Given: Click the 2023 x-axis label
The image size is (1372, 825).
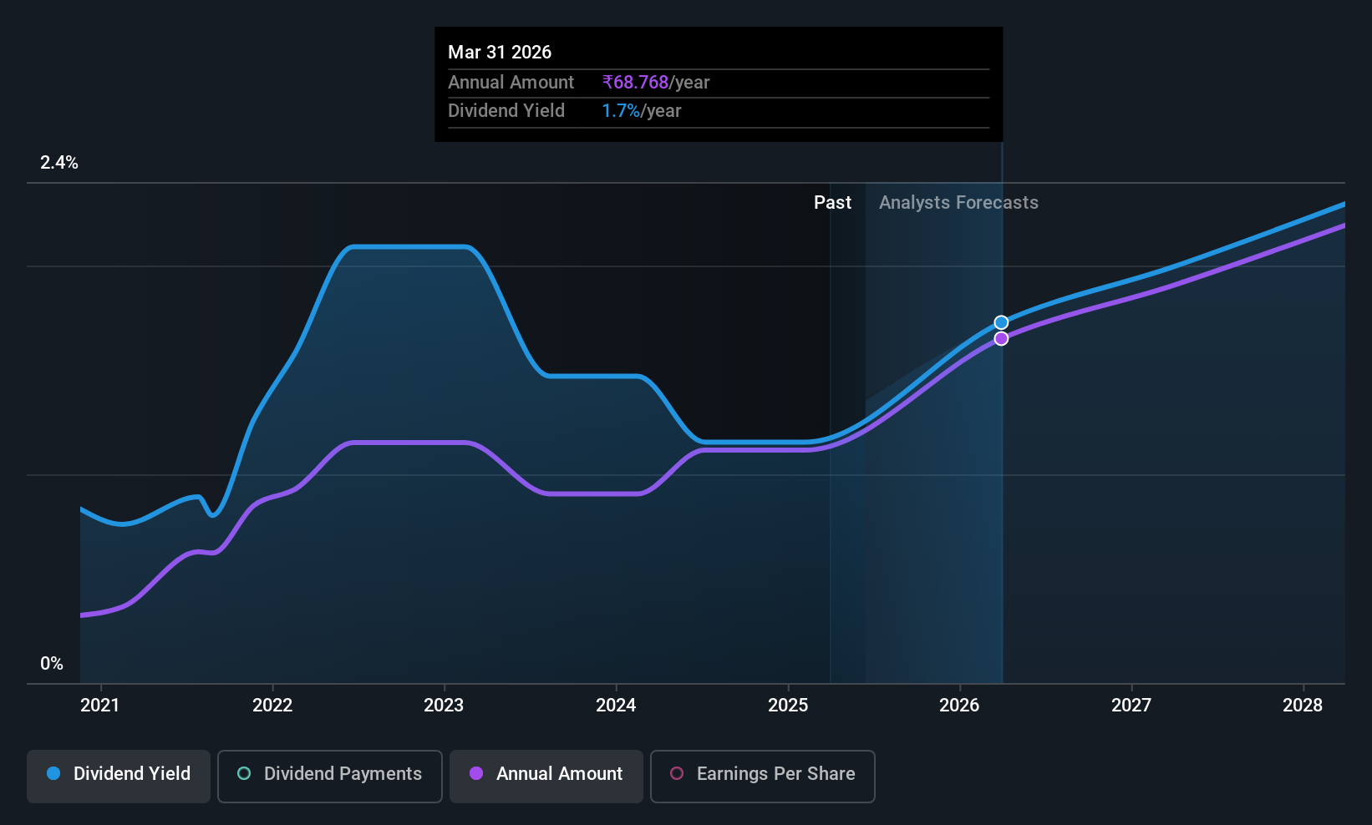Looking at the screenshot, I should (x=444, y=705).
